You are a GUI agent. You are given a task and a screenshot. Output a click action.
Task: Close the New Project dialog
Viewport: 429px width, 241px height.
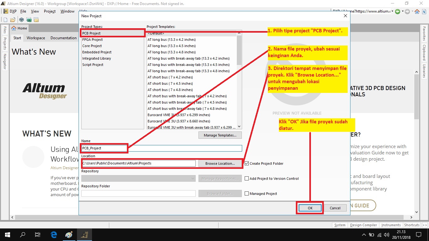pos(345,16)
